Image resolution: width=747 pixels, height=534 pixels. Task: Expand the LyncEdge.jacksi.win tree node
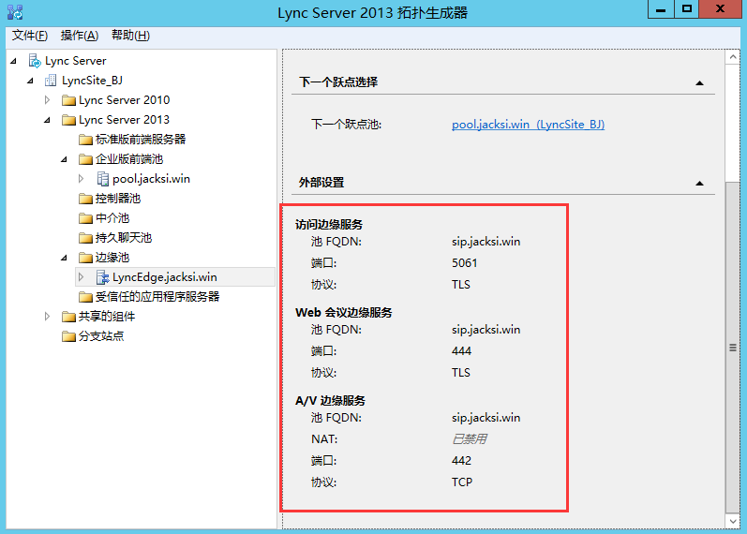click(x=81, y=276)
